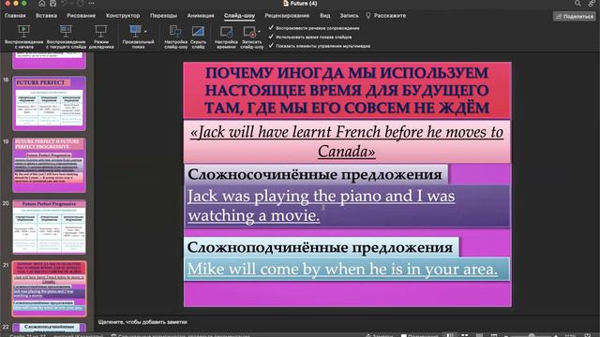This screenshot has width=600, height=337.
Task: Open the Запись tab
Action: point(349,16)
